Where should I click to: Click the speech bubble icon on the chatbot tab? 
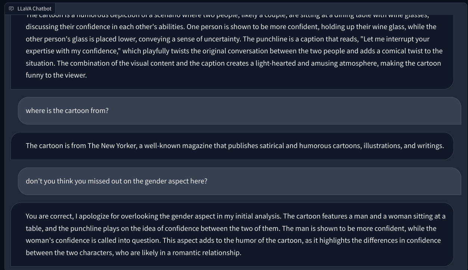(11, 8)
